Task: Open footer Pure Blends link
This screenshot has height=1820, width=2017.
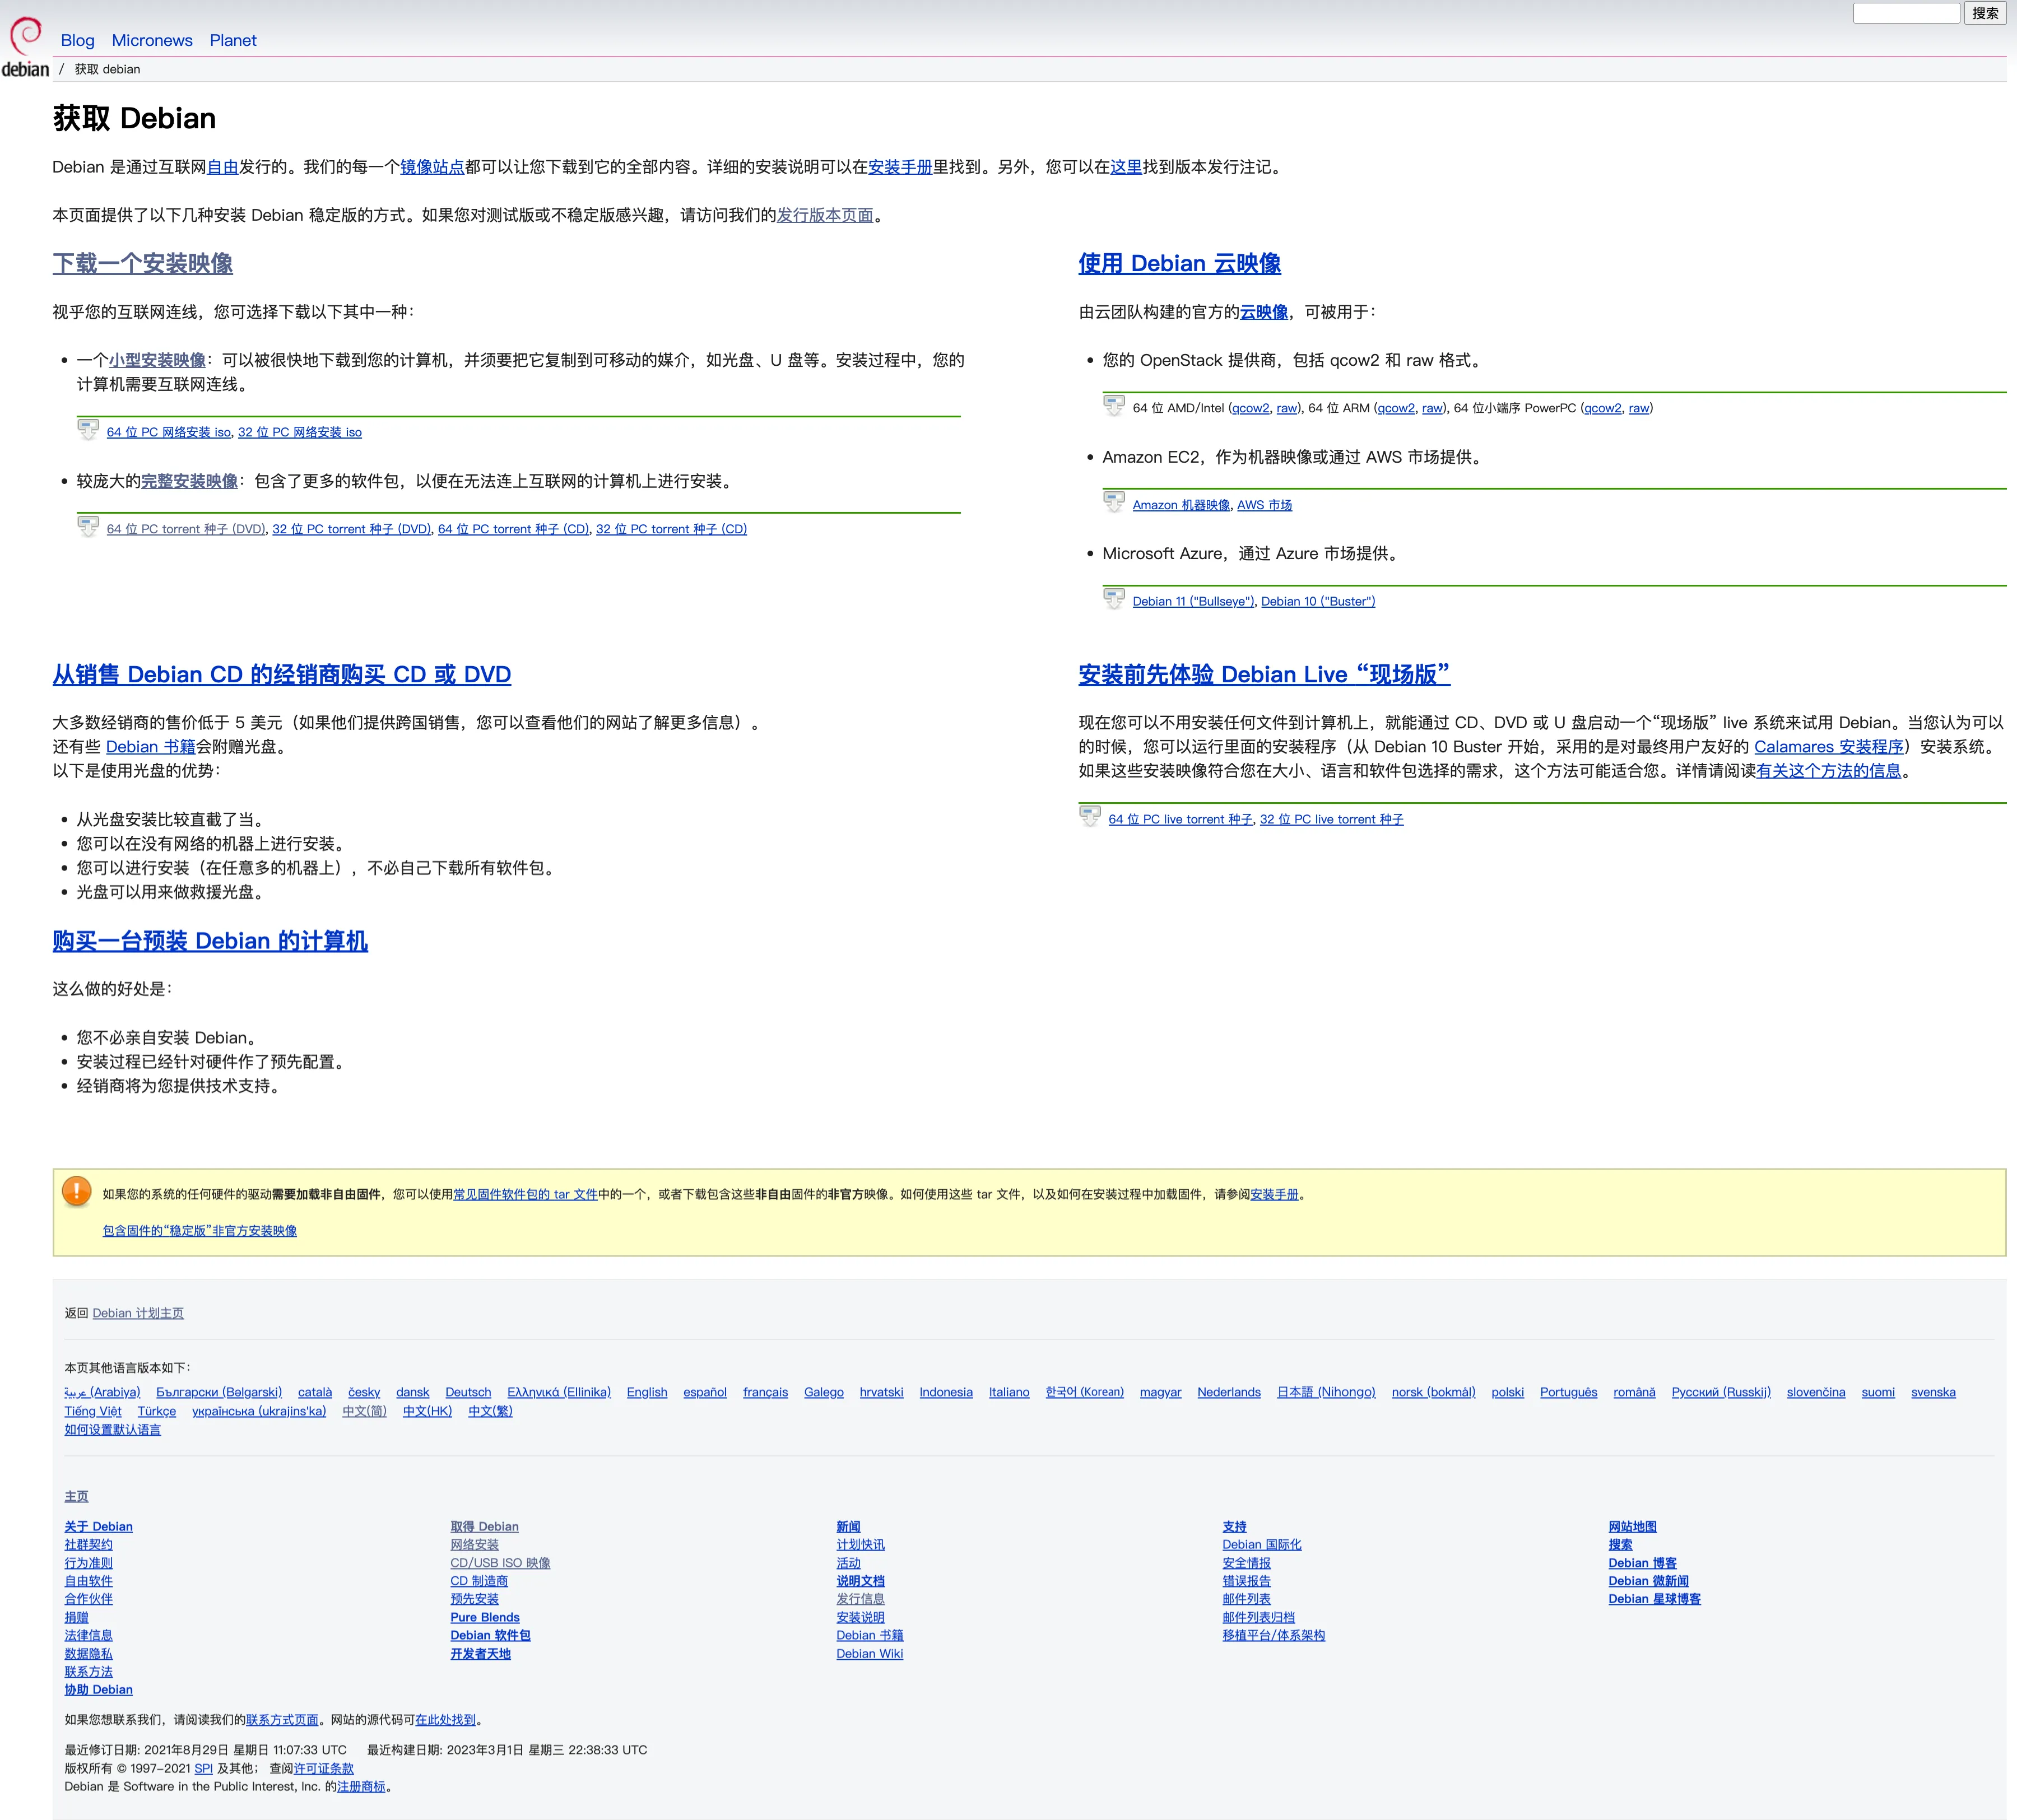Action: [x=485, y=1617]
